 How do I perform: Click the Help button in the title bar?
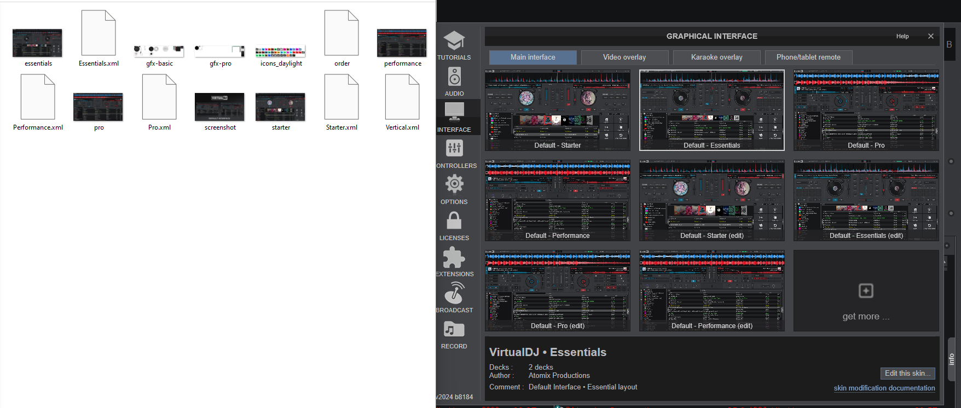click(902, 37)
